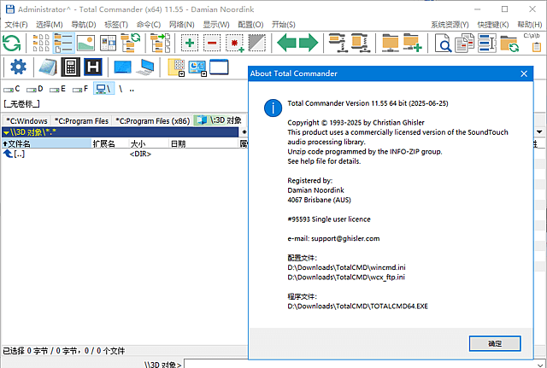Screen dimensions: 547x368
Task: Open the 导航(D) menu
Action: pyautogui.click(x=84, y=25)
